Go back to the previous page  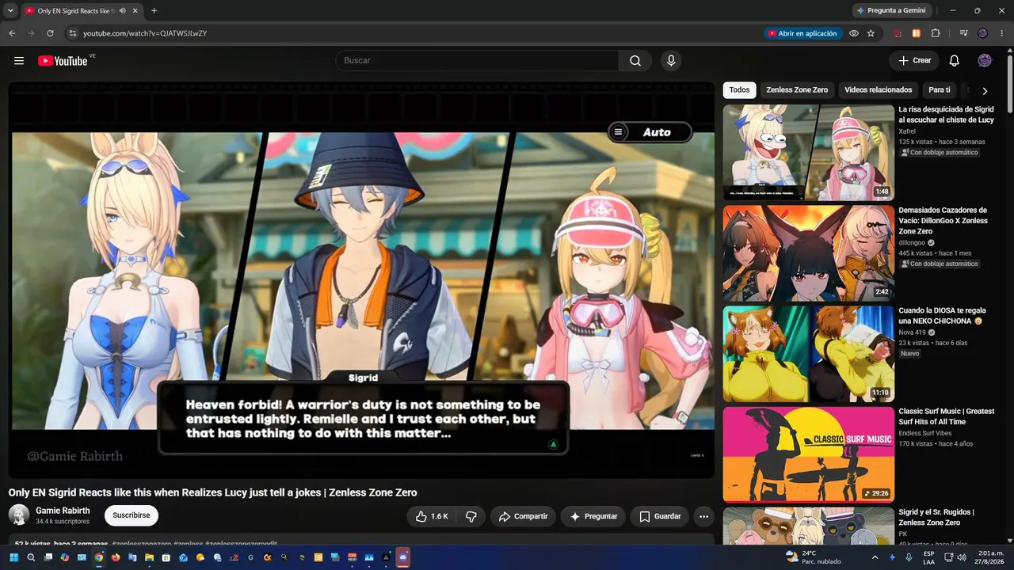[12, 33]
